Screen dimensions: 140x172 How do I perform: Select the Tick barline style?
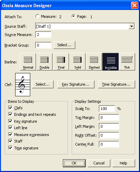[127, 62]
